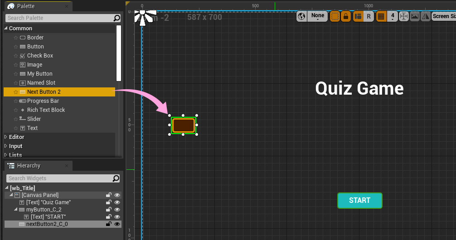
Task: Expand the Input palette category
Action: coord(6,146)
